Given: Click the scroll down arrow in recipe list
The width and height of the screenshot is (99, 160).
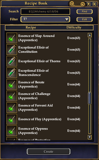Looking at the screenshot, I should [90, 137].
